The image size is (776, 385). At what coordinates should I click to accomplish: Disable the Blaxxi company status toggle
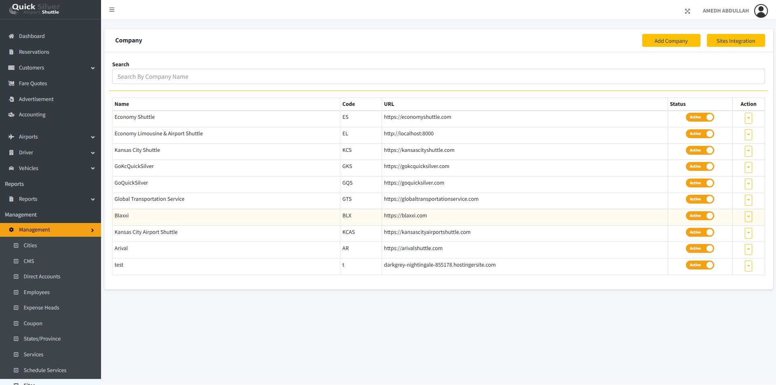700,216
